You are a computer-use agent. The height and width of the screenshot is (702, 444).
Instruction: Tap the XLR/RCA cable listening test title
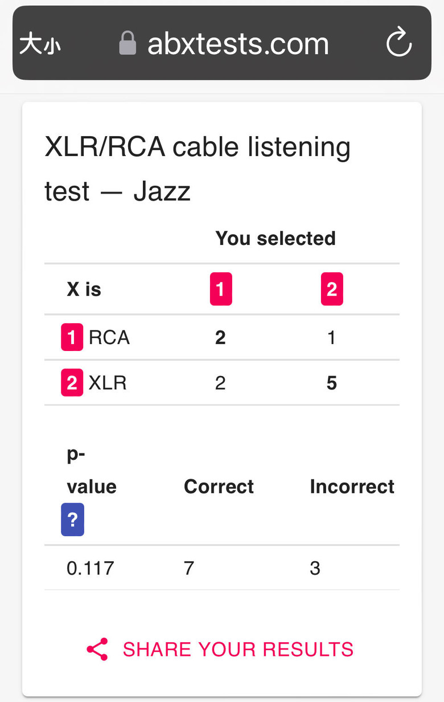coord(198,169)
